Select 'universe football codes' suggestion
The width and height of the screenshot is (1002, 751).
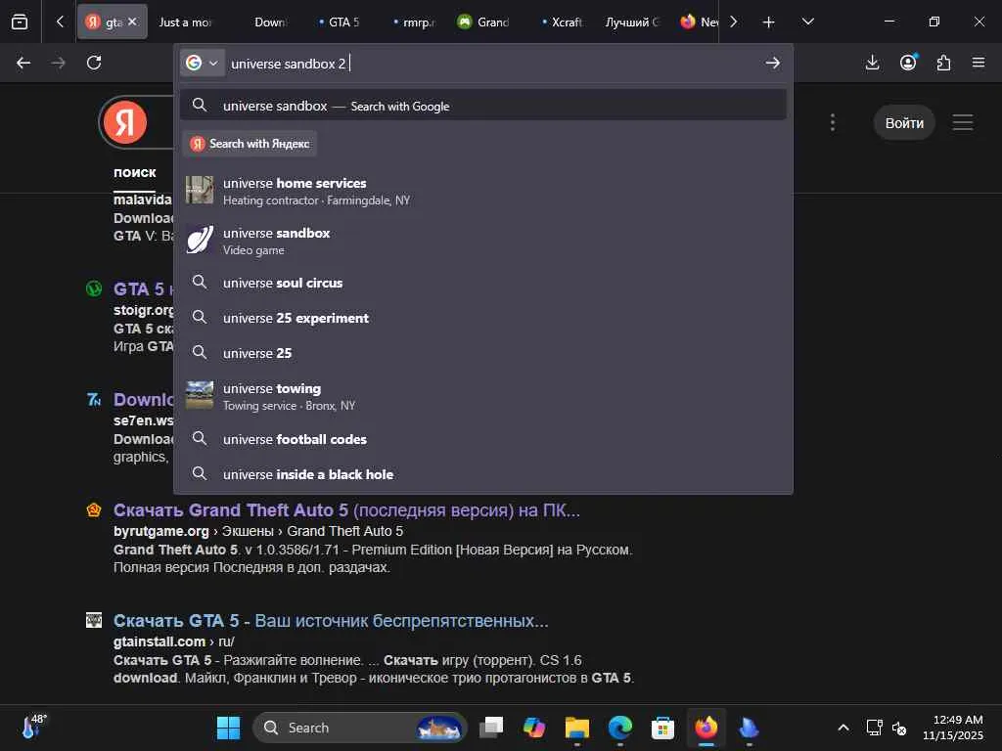coord(483,439)
